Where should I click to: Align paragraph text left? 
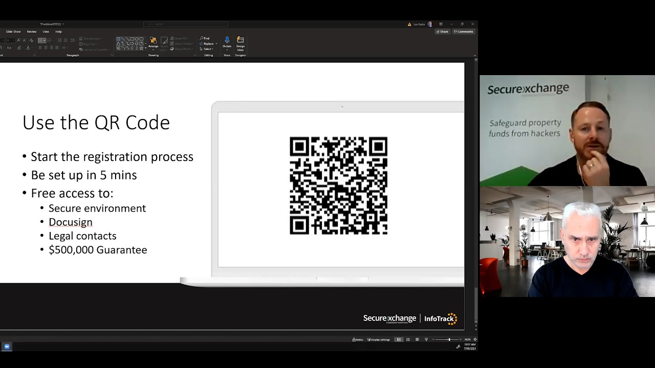(40, 48)
